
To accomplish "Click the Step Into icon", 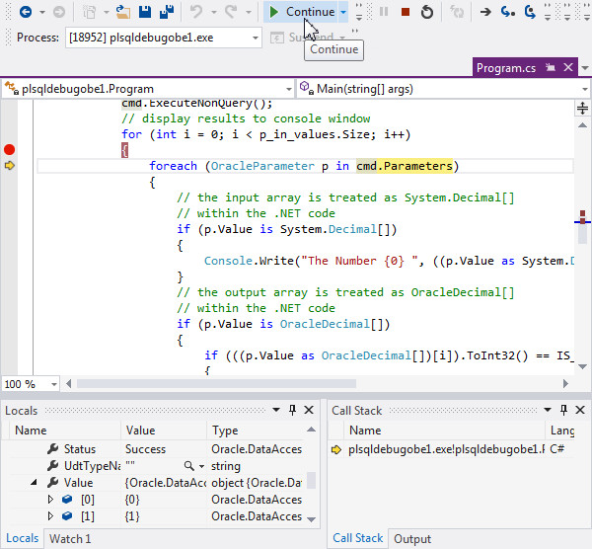I will pos(508,12).
